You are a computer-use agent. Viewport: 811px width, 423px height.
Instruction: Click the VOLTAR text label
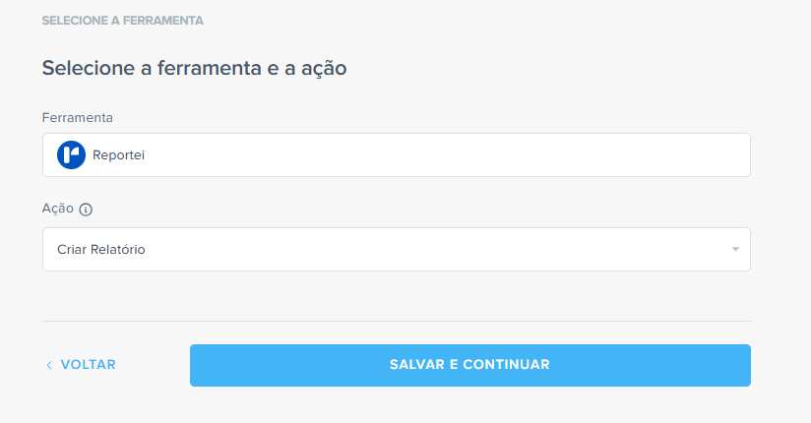coord(89,365)
